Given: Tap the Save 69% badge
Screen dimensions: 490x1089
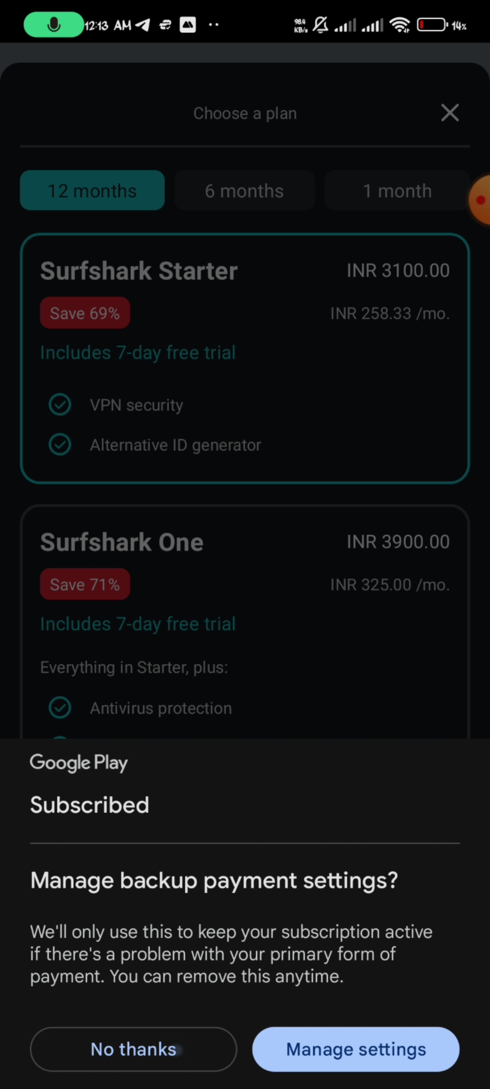Looking at the screenshot, I should [85, 313].
